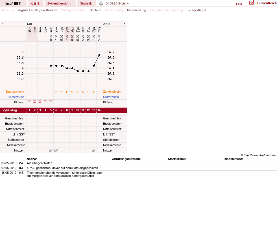Click the '4. Sa' date column header
The image size is (277, 247).
(x=29, y=30)
